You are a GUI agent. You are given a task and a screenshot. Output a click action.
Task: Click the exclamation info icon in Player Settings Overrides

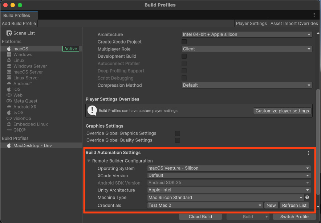pos(92,111)
